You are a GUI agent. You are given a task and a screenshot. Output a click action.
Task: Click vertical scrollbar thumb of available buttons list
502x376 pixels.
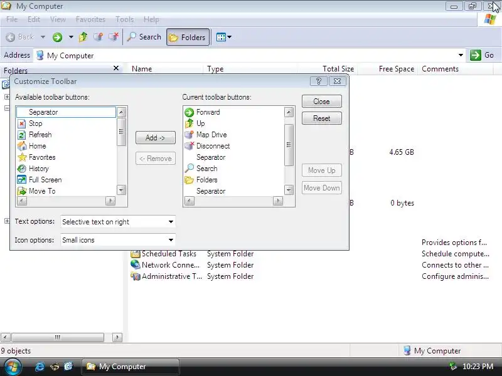tap(121, 132)
